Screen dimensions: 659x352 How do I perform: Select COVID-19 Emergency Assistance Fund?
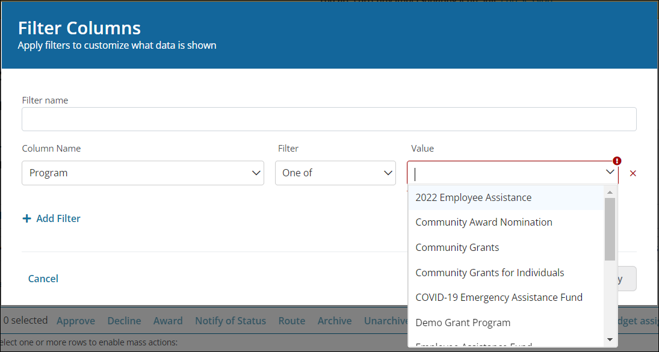point(506,297)
